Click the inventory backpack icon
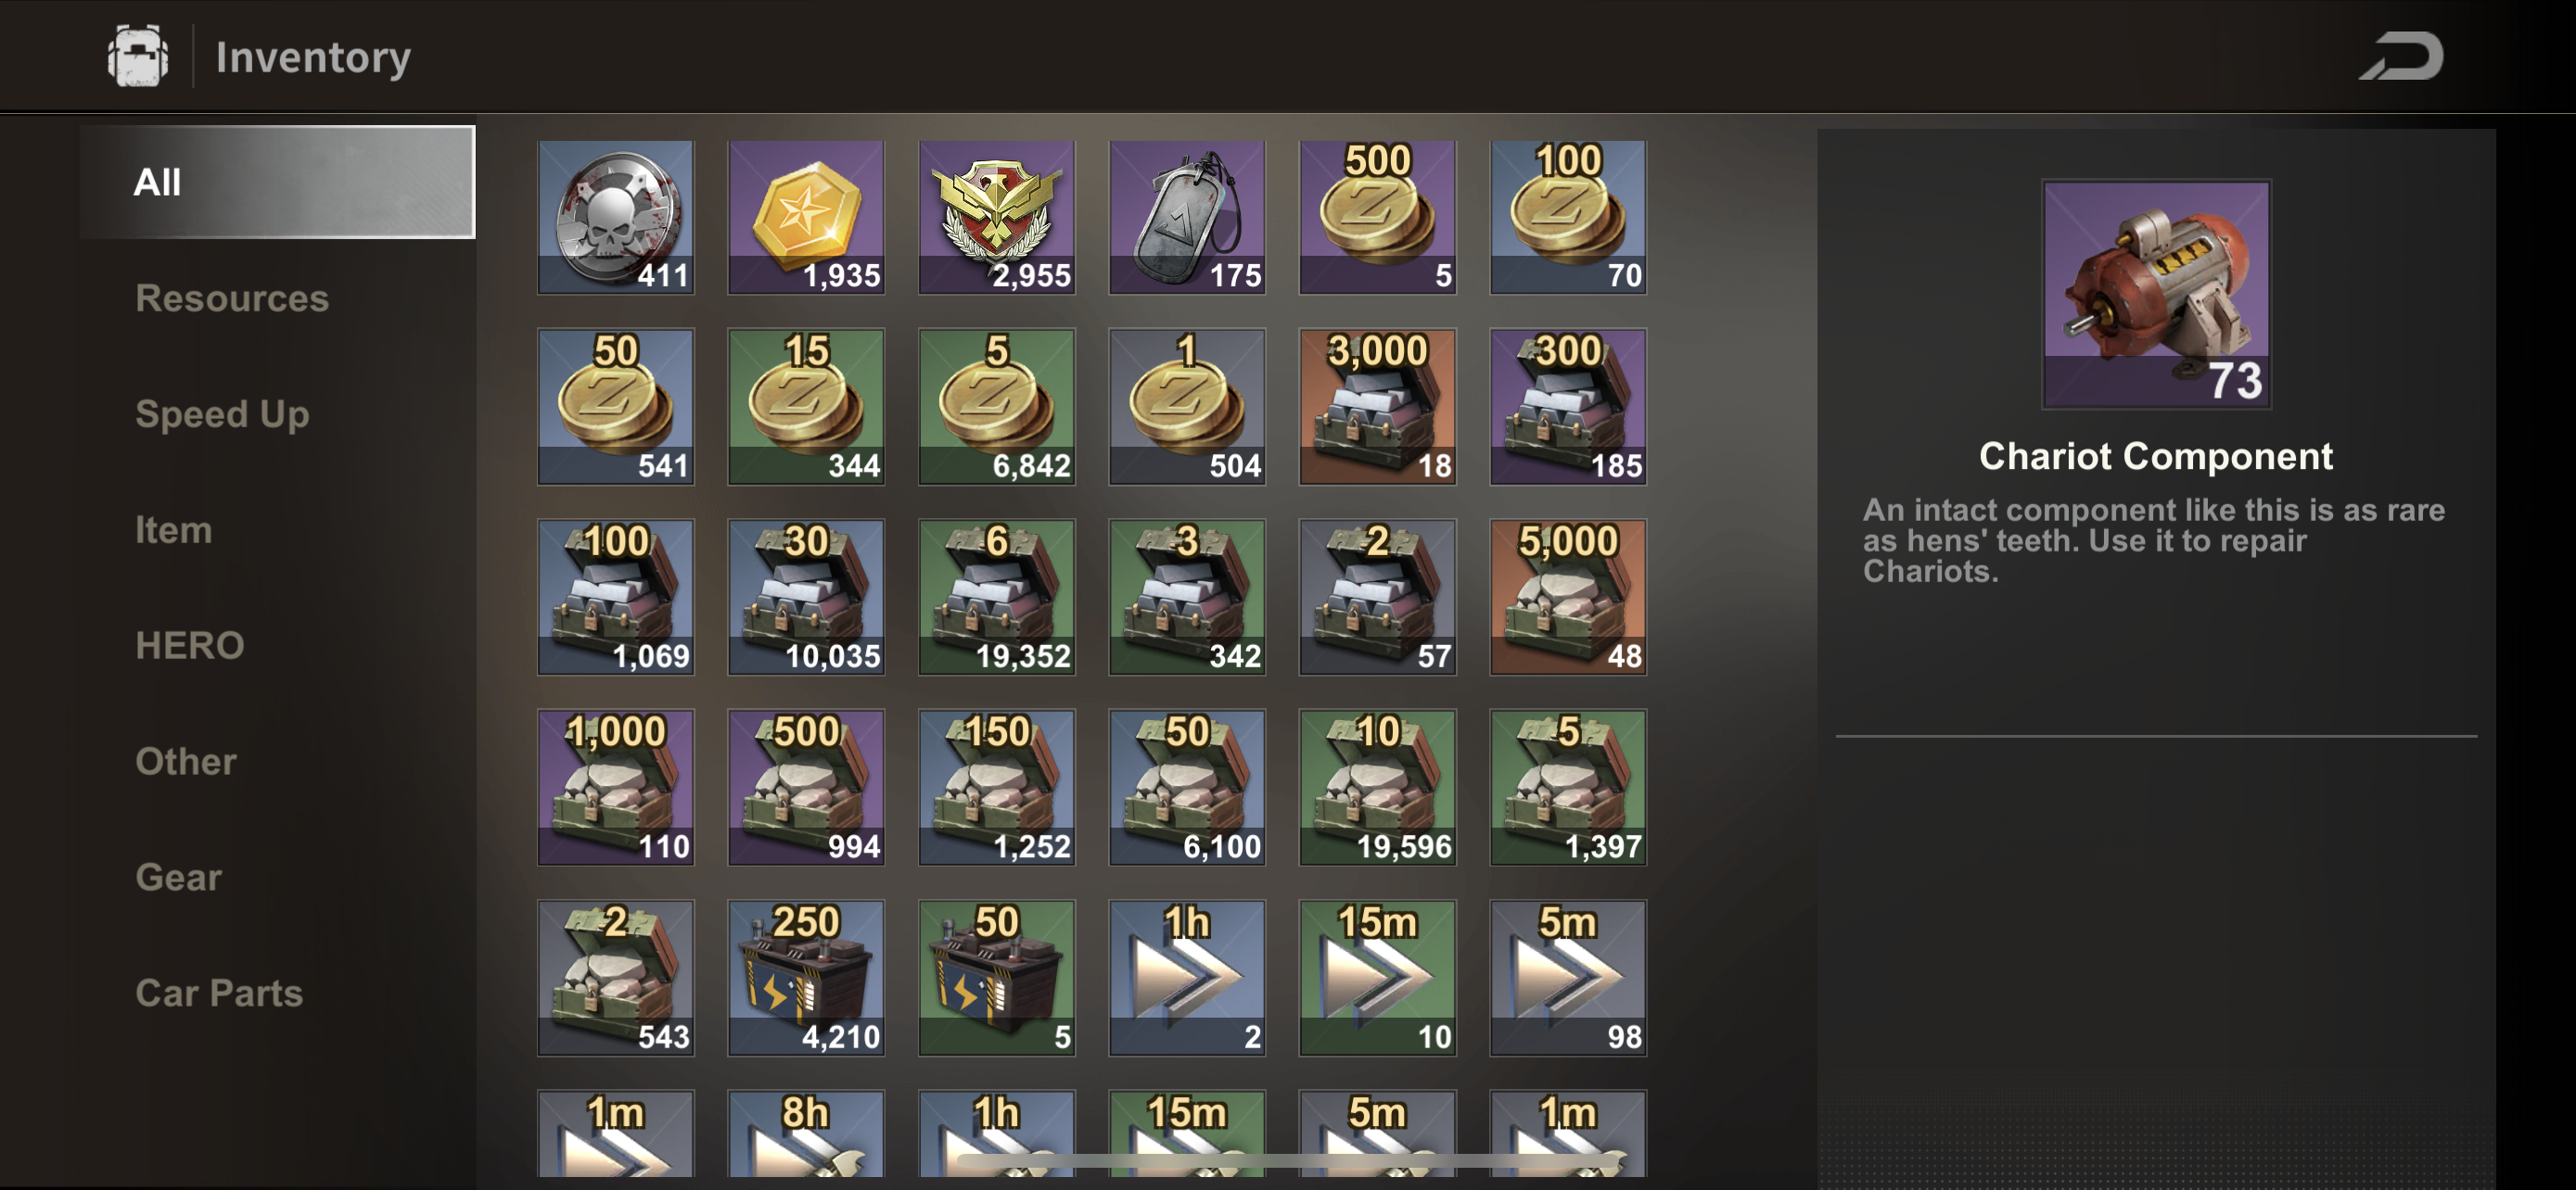The image size is (2576, 1190). 138,56
